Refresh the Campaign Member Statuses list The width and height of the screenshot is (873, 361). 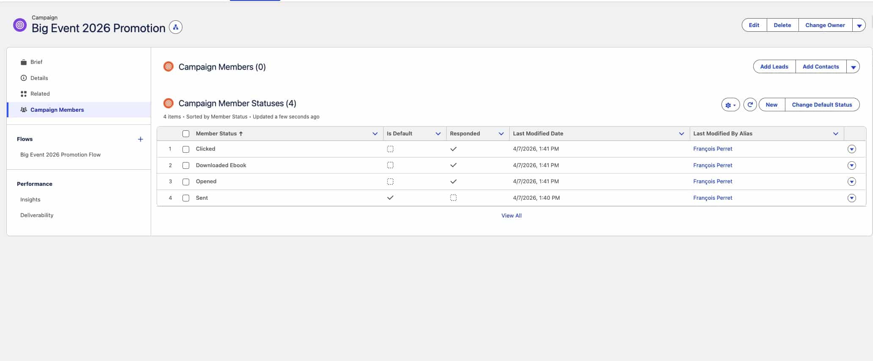750,105
